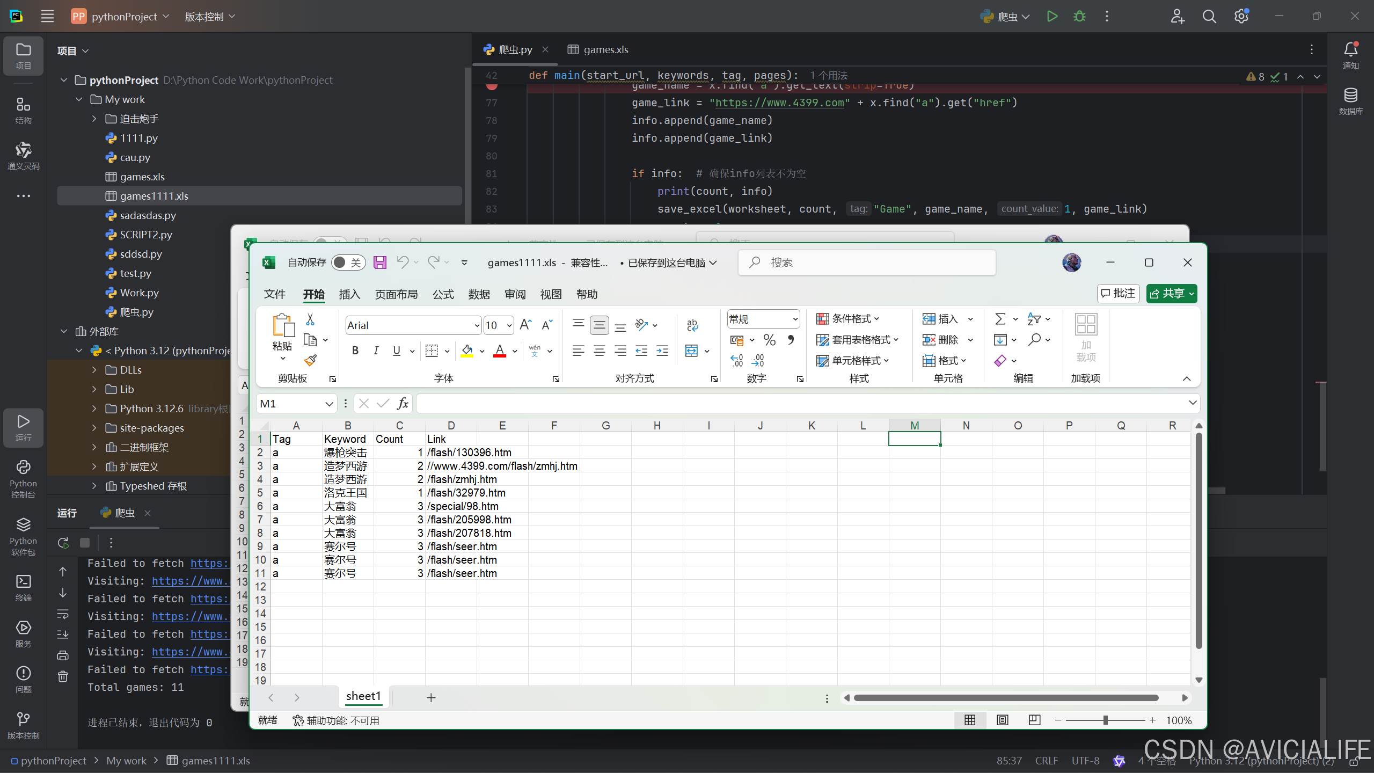Click the Bold formatting button

coord(355,351)
